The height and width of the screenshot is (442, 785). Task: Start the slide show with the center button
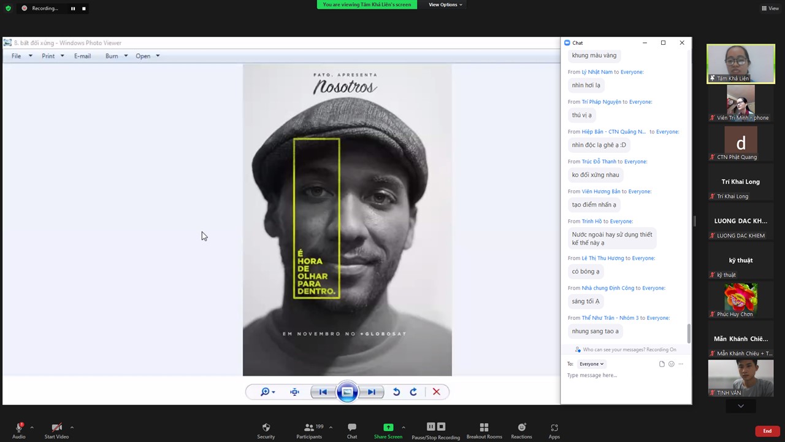pos(347,392)
